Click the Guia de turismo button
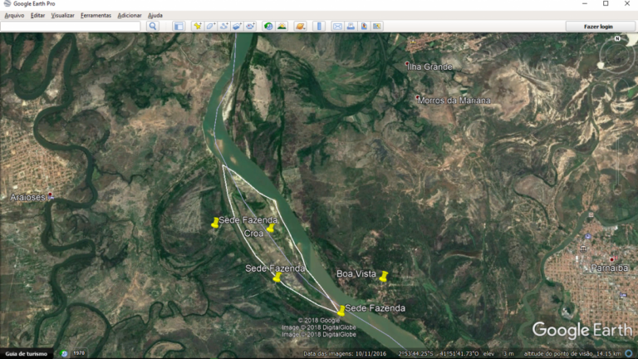Image resolution: width=638 pixels, height=359 pixels. point(26,354)
